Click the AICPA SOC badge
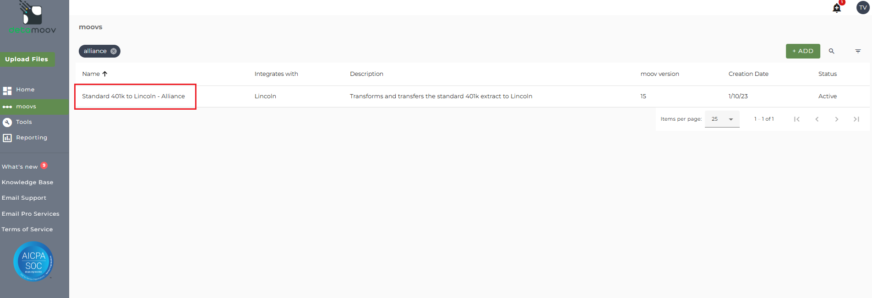 [x=33, y=261]
